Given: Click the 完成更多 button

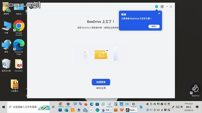Looking at the screenshot, I should (x=101, y=82).
